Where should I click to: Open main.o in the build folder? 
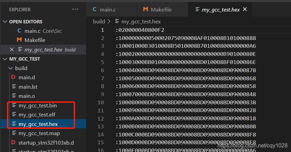[27, 96]
